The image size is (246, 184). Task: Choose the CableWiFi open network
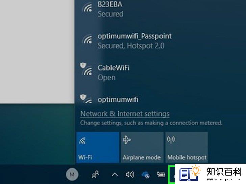160,73
